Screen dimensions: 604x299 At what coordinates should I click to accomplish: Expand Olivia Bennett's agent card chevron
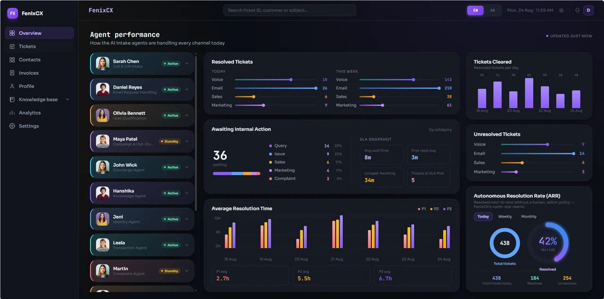pos(187,115)
